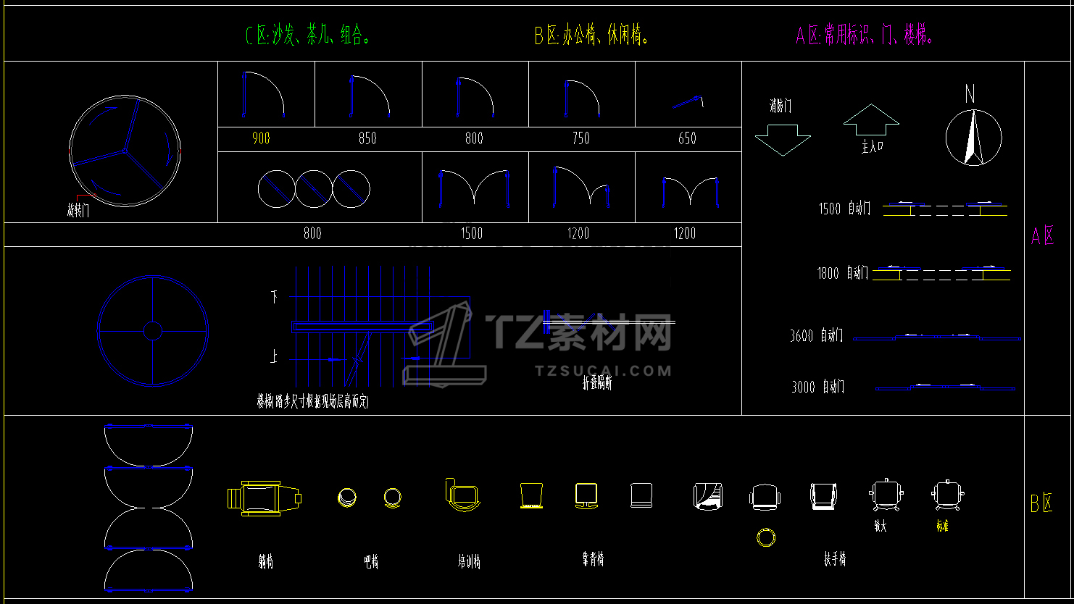Click the yellow B区 side label

tap(1041, 503)
